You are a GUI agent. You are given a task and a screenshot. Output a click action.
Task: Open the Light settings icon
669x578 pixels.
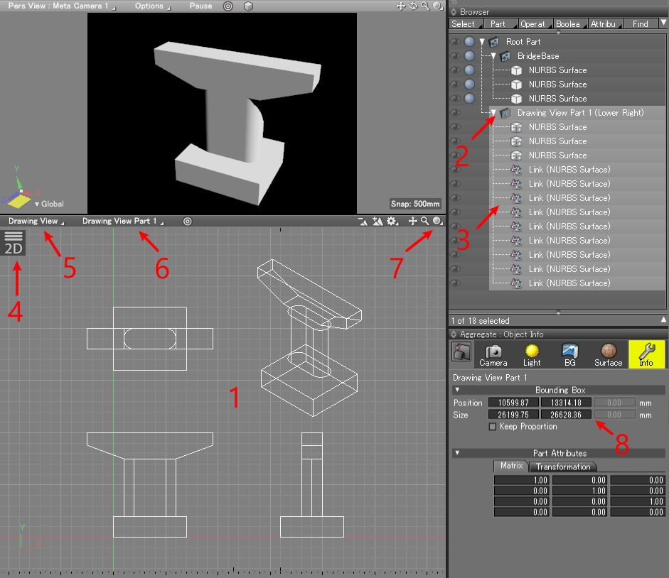[532, 354]
